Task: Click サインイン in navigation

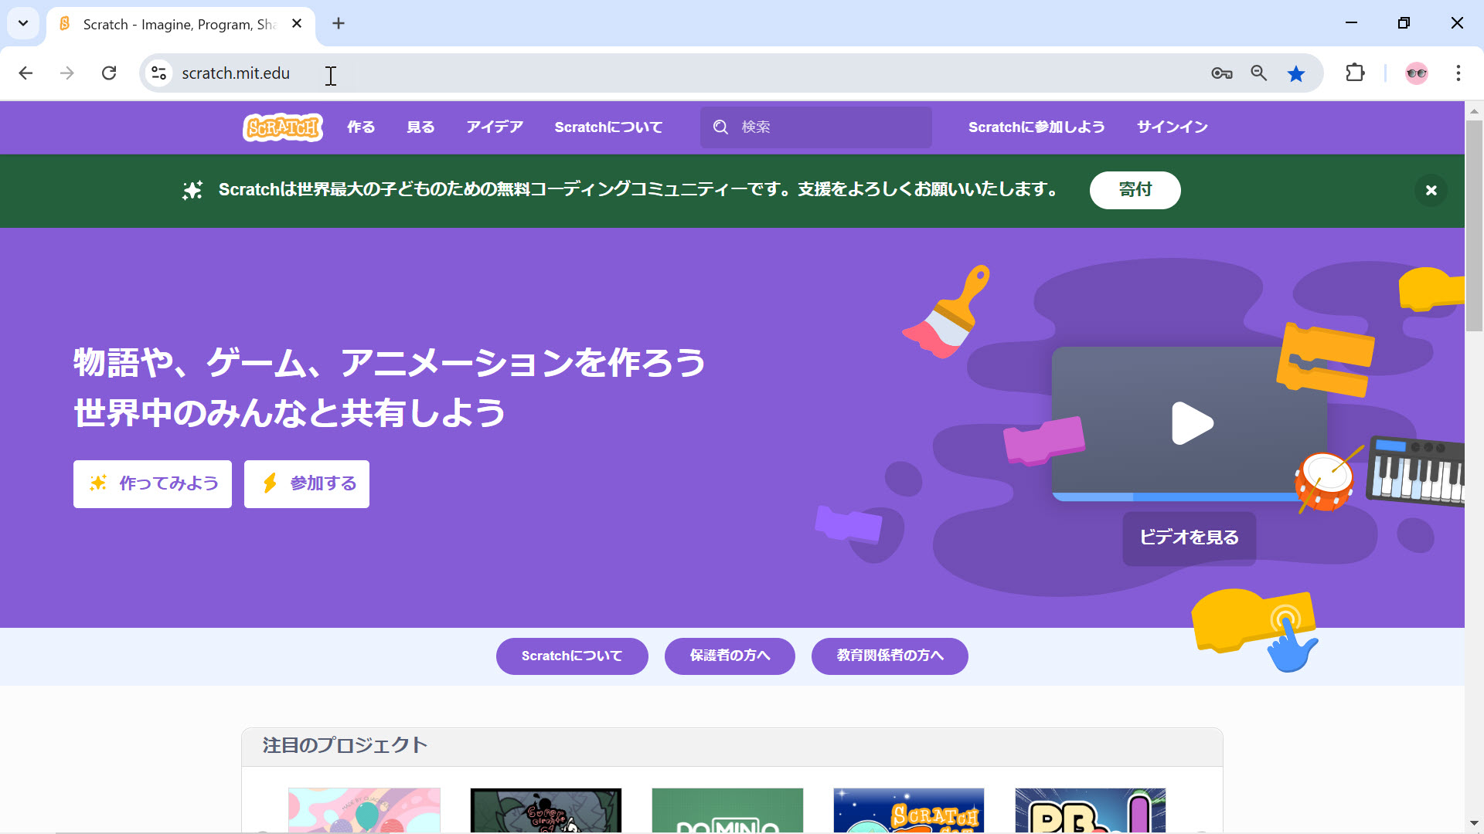Action: coord(1172,127)
